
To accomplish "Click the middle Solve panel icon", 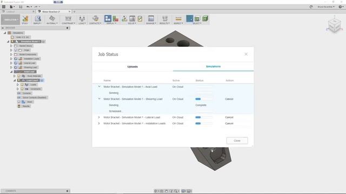I will pos(132,19).
